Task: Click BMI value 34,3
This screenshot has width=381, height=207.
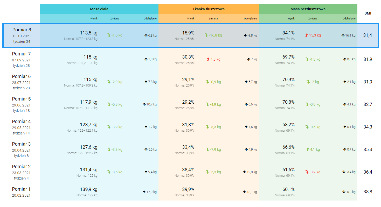Action: 368,127
